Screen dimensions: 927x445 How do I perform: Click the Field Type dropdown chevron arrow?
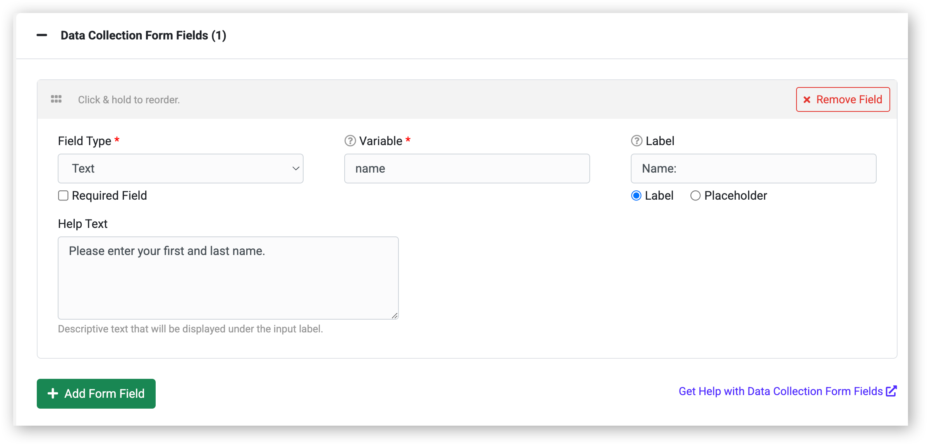[x=296, y=168]
